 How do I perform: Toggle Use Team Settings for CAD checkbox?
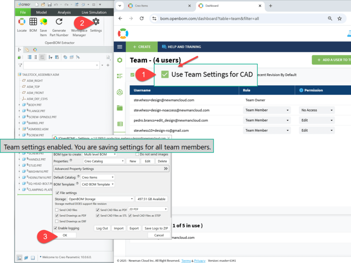[x=165, y=74]
